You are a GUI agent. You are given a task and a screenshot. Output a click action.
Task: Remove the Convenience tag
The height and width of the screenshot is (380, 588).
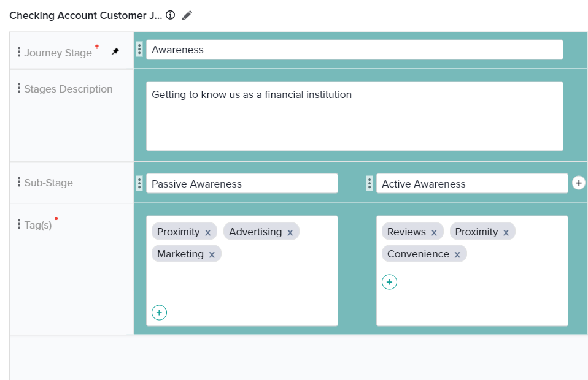(x=457, y=254)
